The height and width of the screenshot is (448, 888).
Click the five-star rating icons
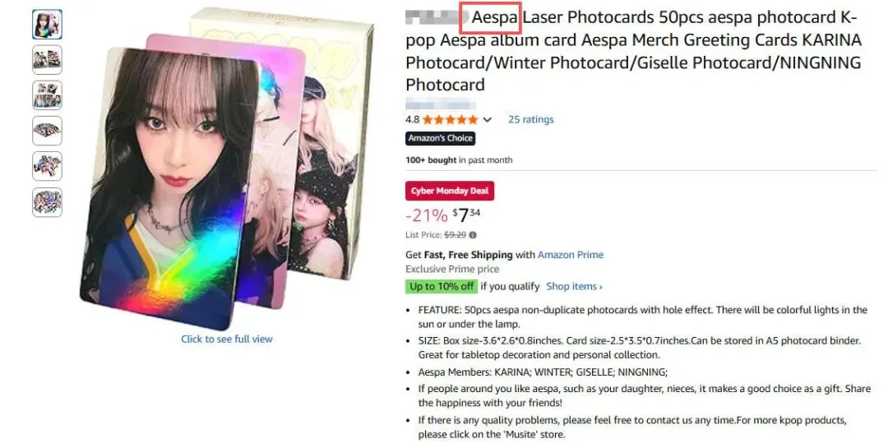[450, 119]
